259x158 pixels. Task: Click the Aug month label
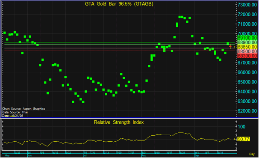(x=144, y=155)
